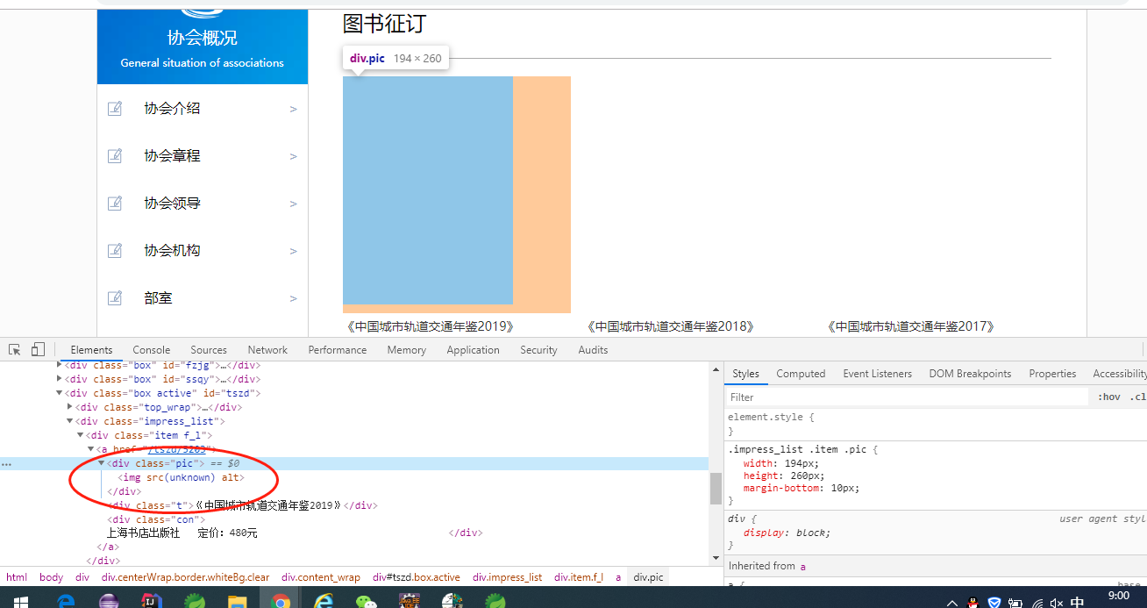This screenshot has width=1147, height=608.
Task: Collapse the div id="tszd" node
Action: tap(60, 393)
